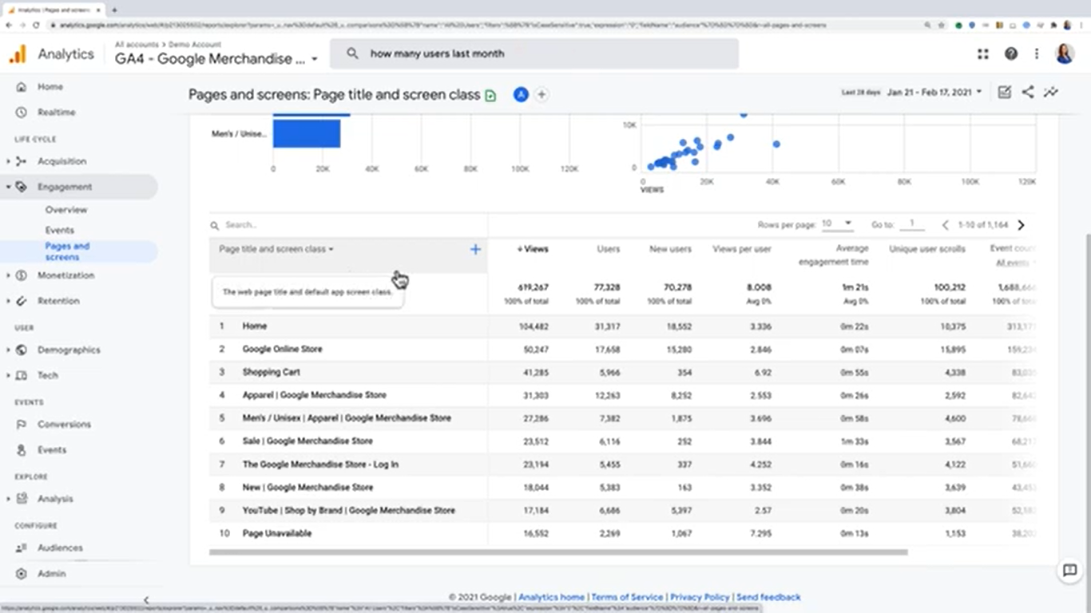Open the Privacy Policy link
Viewport: 1091px width, 613px height.
(x=700, y=597)
